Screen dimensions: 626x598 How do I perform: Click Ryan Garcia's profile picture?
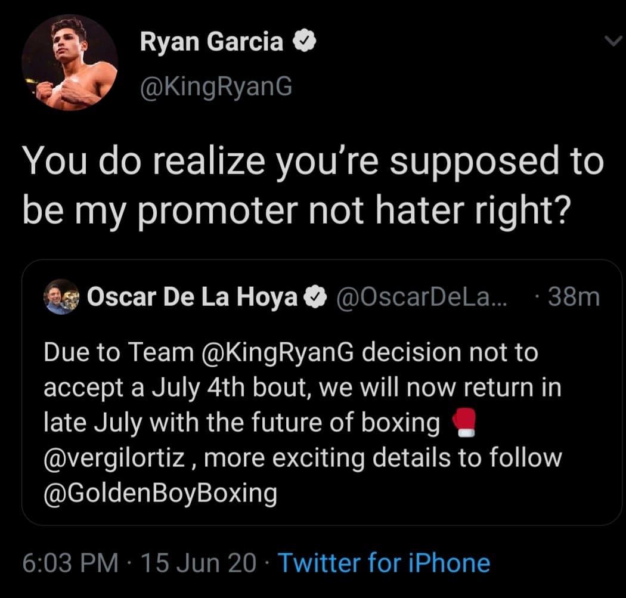point(70,63)
